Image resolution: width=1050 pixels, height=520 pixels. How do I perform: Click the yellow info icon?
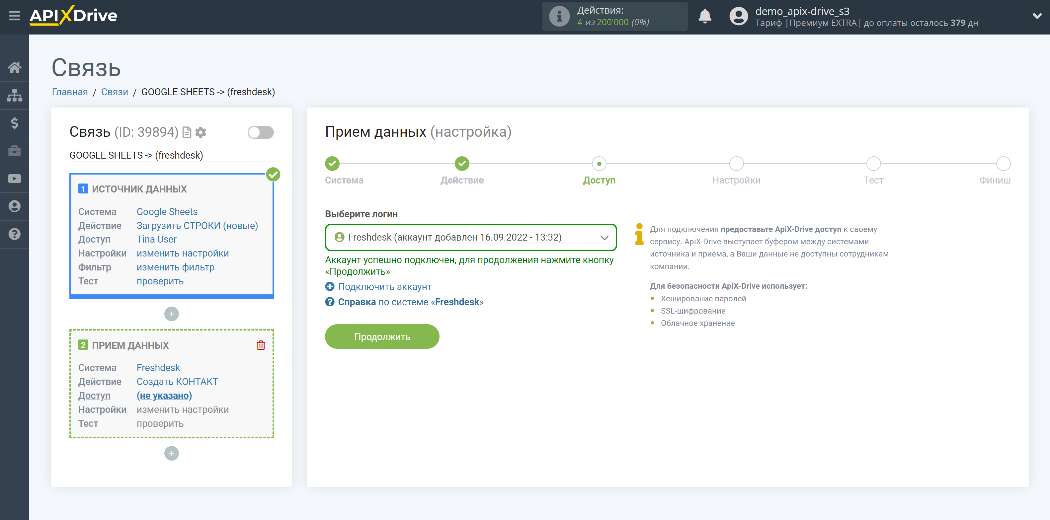639,234
